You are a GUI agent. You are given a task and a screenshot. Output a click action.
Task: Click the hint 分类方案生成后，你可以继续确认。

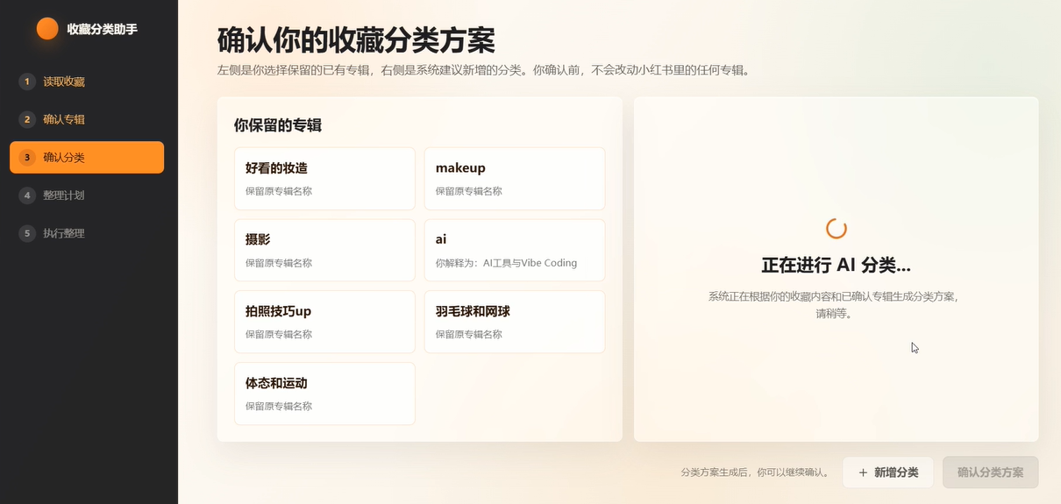pyautogui.click(x=755, y=472)
